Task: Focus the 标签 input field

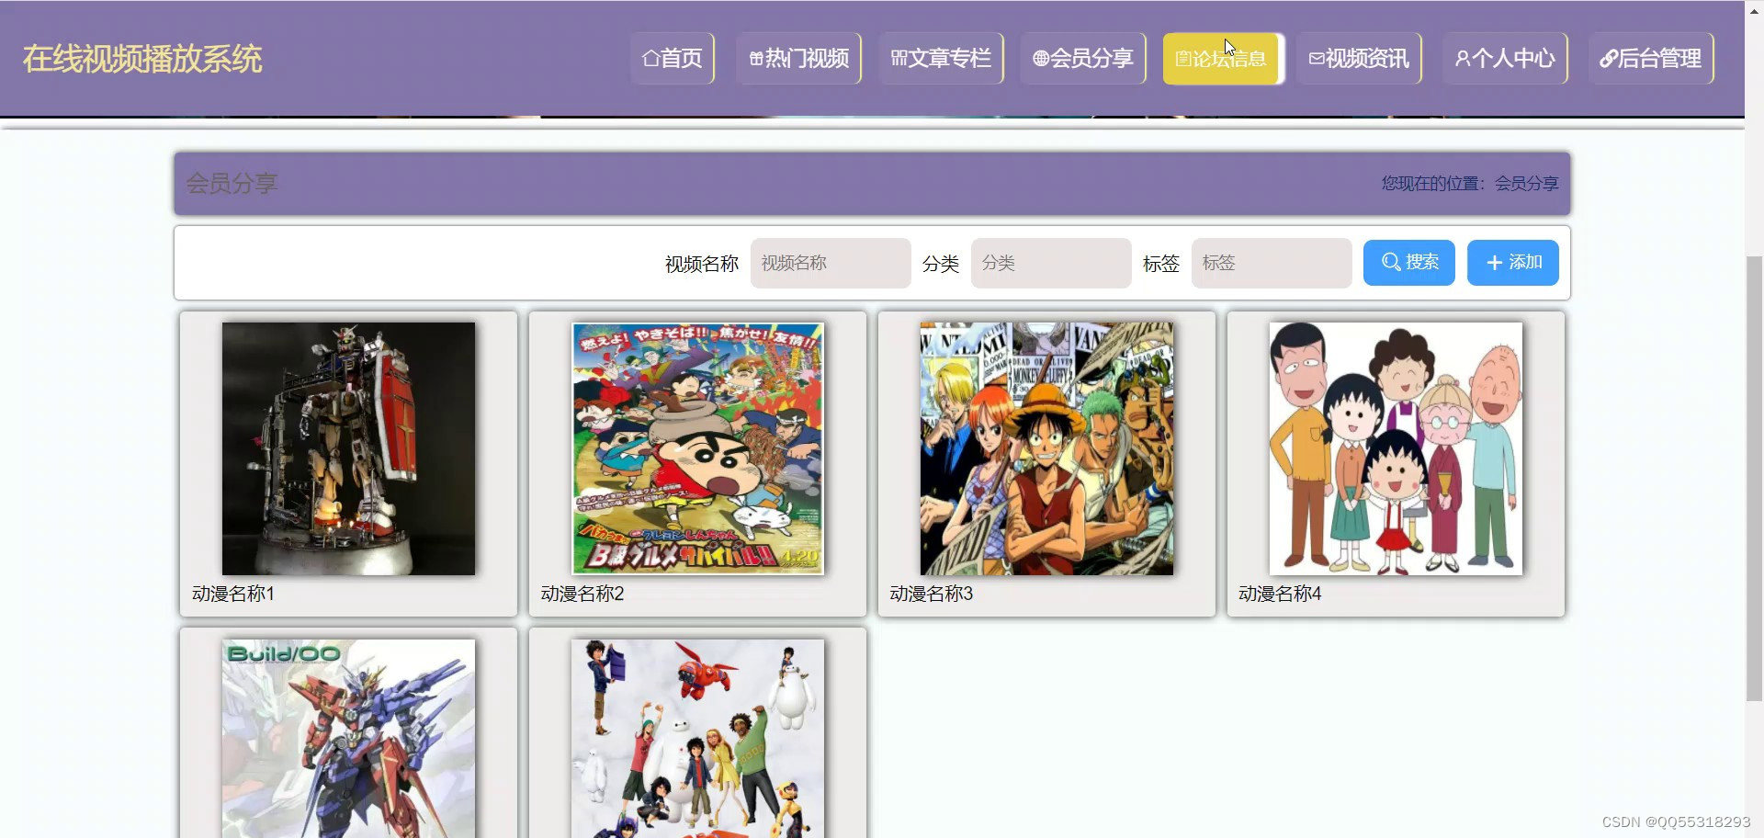Action: click(x=1272, y=263)
